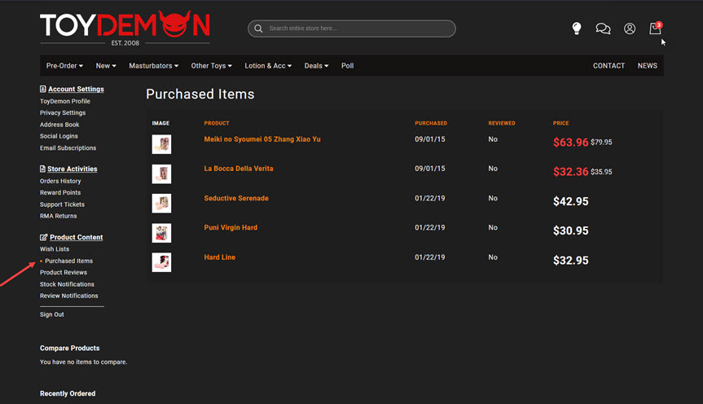Open the Poll menu item

coord(348,65)
